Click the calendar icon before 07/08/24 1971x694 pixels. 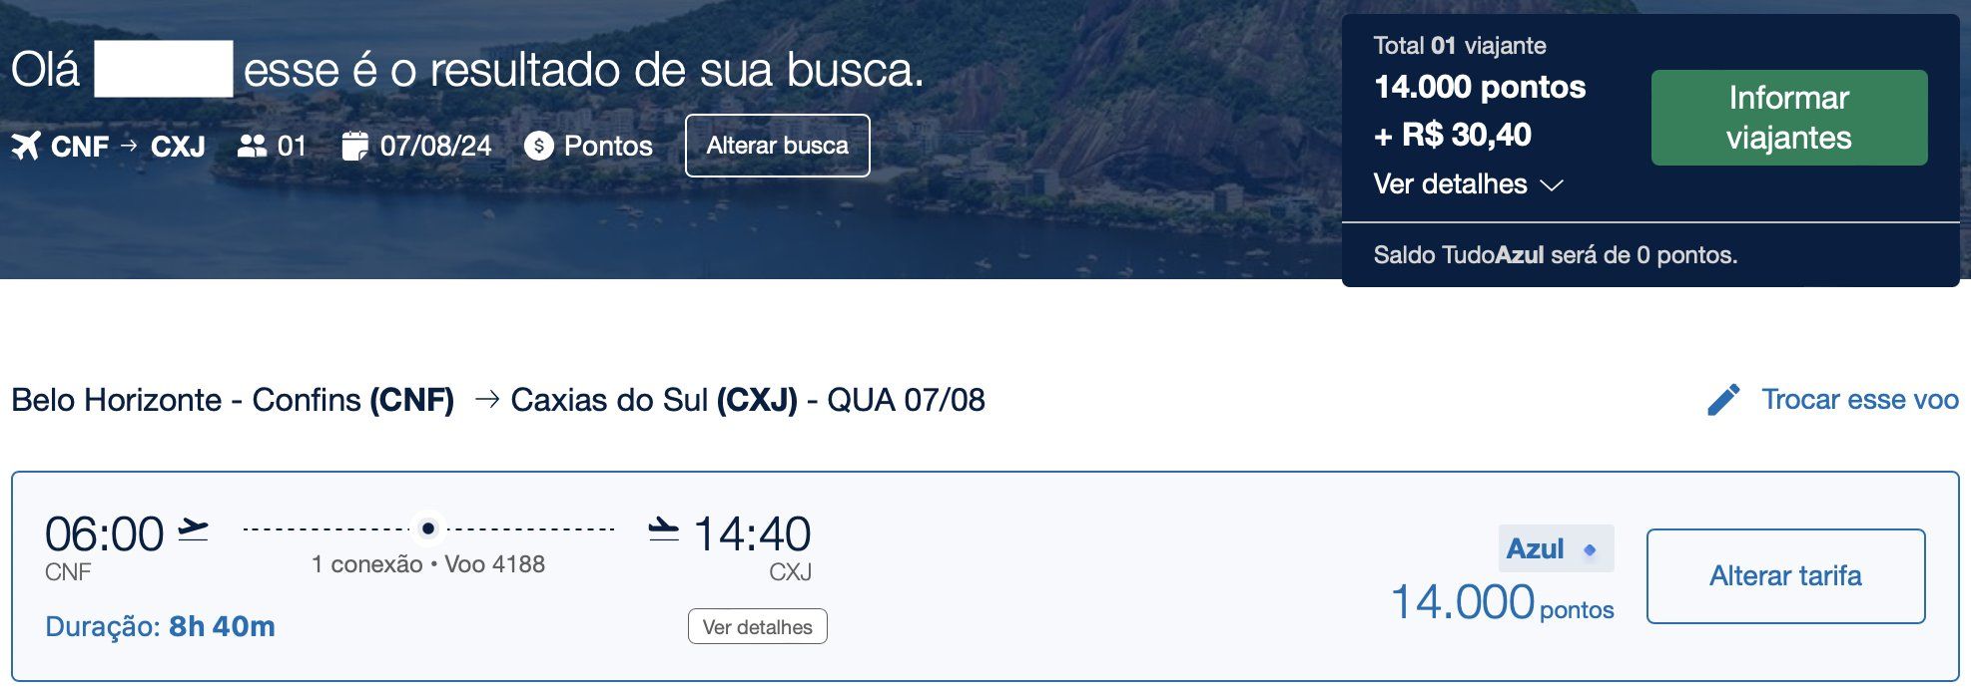pyautogui.click(x=354, y=146)
